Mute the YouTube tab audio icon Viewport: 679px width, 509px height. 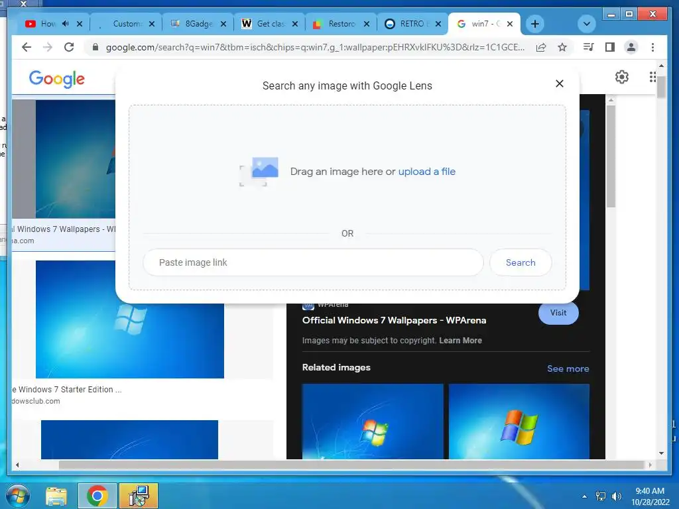[x=66, y=23]
